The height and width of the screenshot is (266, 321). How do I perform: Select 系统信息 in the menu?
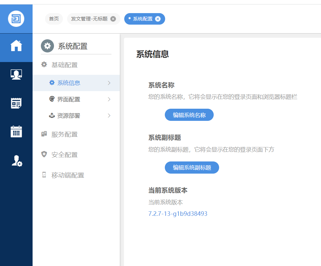coord(76,83)
